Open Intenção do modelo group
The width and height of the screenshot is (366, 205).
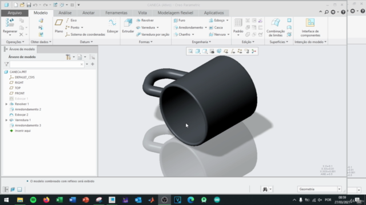[311, 42]
